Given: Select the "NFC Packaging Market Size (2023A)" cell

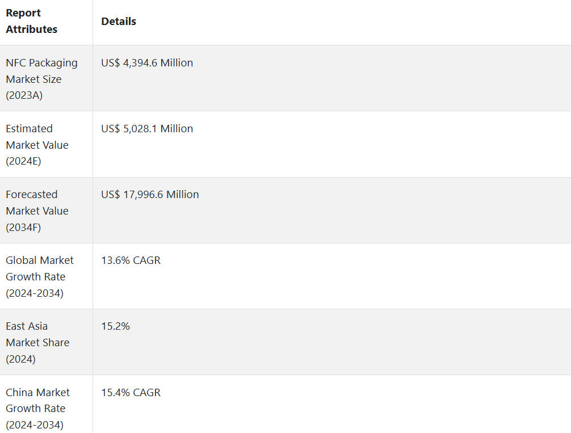Looking at the screenshot, I should 41,79.
